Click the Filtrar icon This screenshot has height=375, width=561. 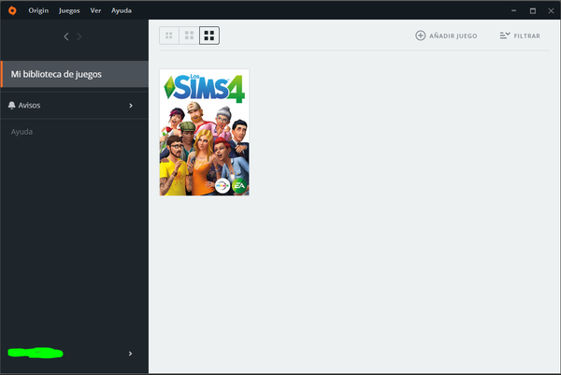coord(505,36)
